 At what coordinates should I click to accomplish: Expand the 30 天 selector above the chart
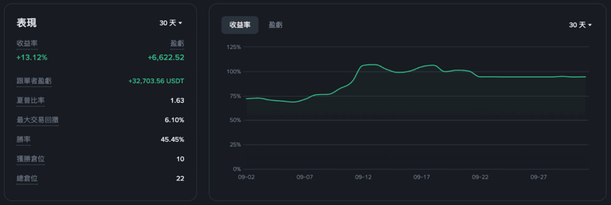pos(580,25)
